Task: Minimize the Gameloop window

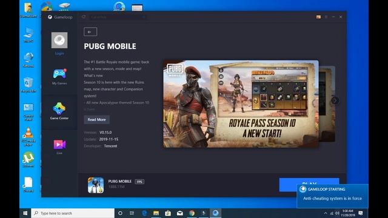Action: pyautogui.click(x=333, y=17)
